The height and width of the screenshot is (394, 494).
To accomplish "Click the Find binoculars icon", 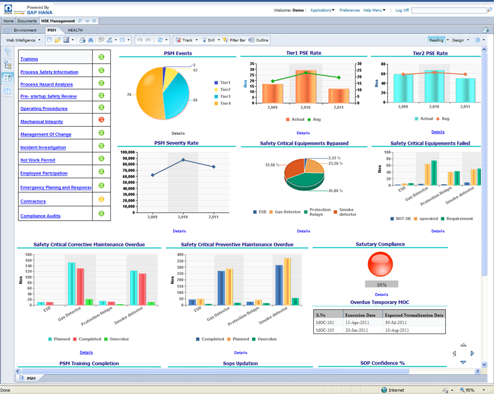I will click(91, 40).
